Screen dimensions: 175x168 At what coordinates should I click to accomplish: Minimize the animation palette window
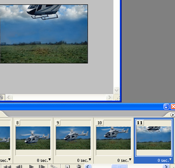(x=166, y=106)
